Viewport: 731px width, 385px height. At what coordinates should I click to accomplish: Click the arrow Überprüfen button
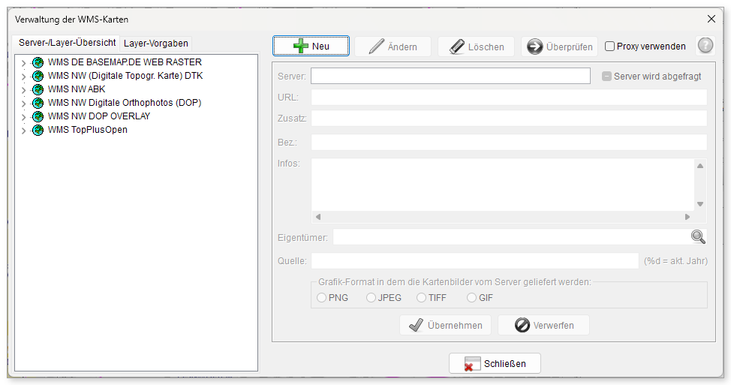pyautogui.click(x=559, y=47)
